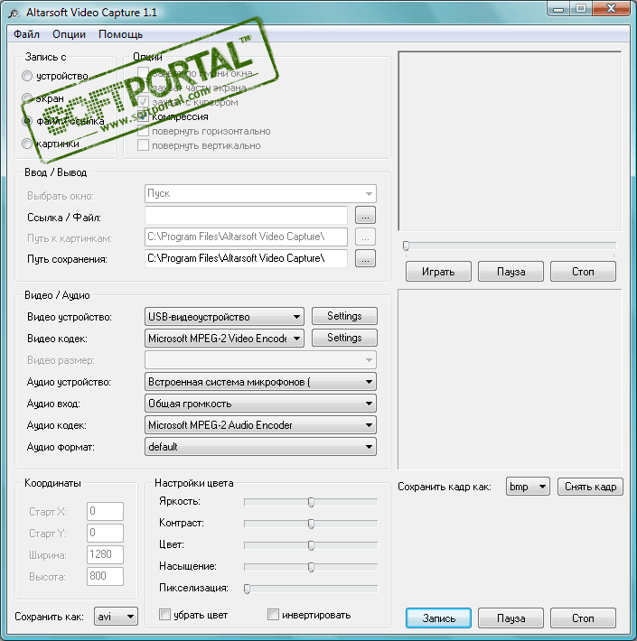Open the bmp frame format dropdown

[528, 487]
